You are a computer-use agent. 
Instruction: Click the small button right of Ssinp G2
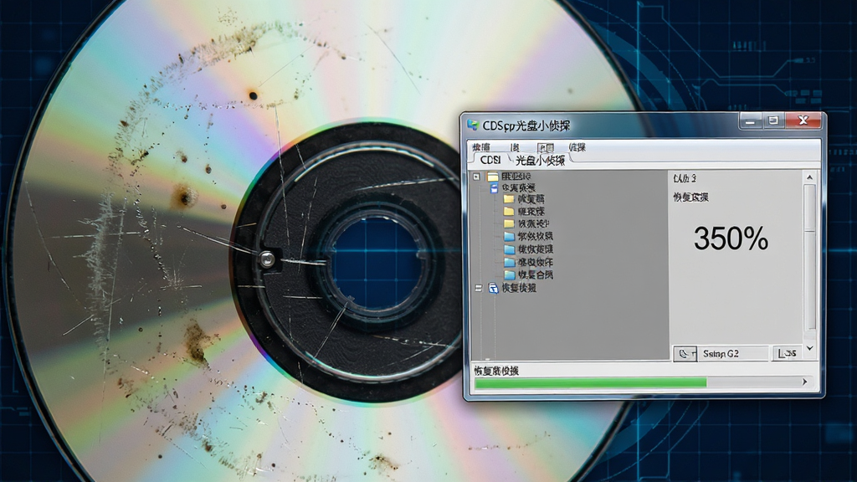pos(787,354)
